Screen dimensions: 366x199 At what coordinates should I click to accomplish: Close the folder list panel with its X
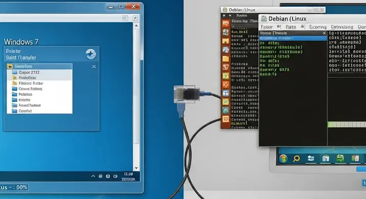pyautogui.click(x=94, y=67)
